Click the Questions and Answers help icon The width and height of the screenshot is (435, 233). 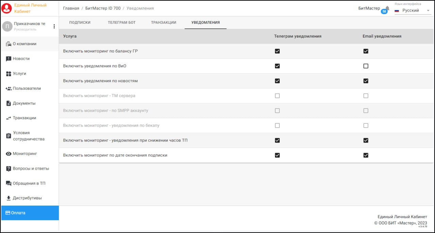[9, 169]
